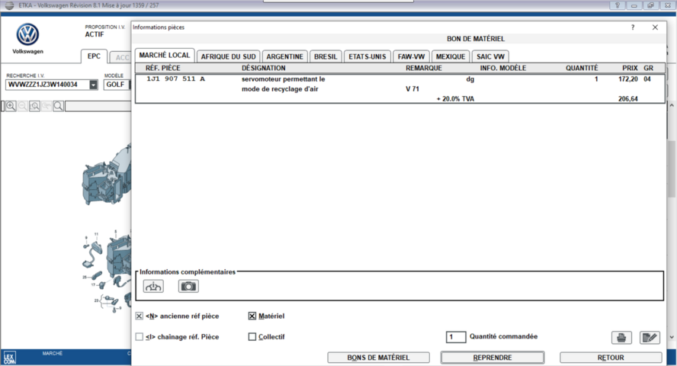The image size is (677, 366).
Task: Open the illustration icon in Informations complémentaires
Action: [153, 286]
